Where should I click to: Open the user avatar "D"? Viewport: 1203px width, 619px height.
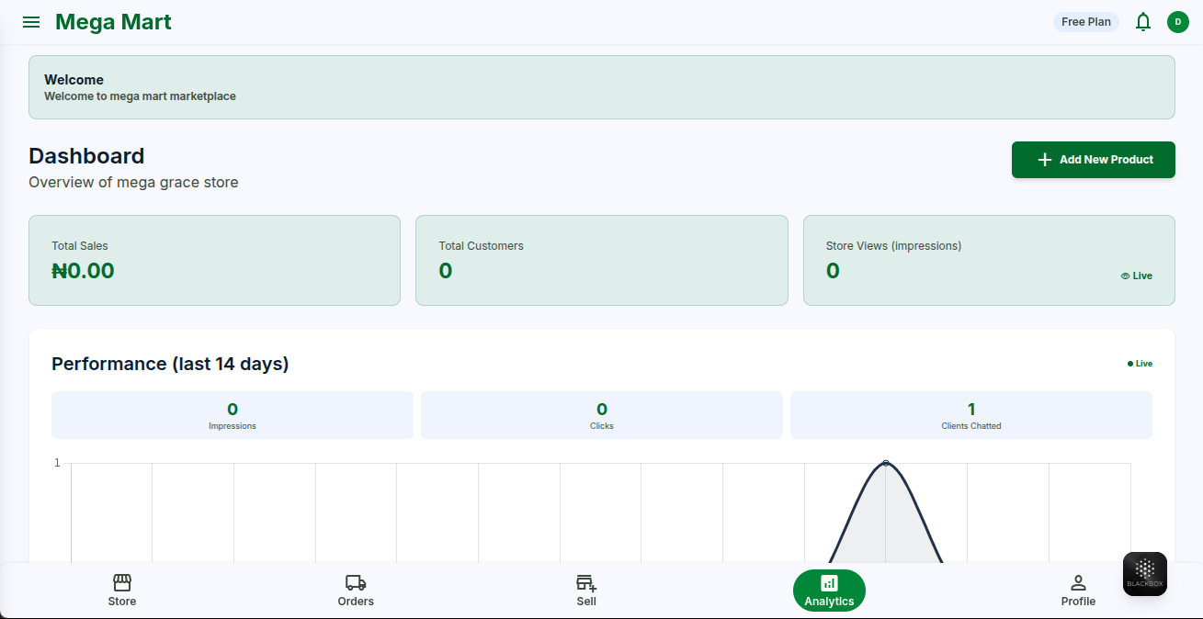[1178, 22]
